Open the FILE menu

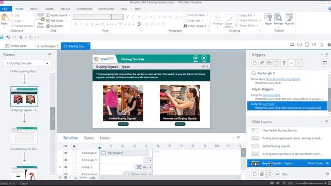pos(5,9)
